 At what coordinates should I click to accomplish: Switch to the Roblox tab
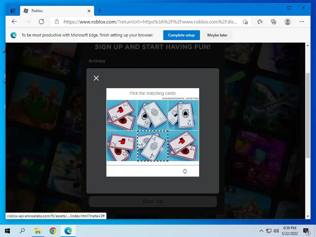(57, 11)
